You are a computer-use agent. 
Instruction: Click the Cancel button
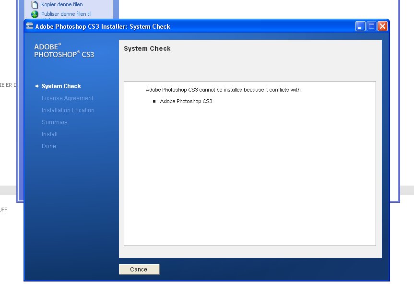pos(139,269)
